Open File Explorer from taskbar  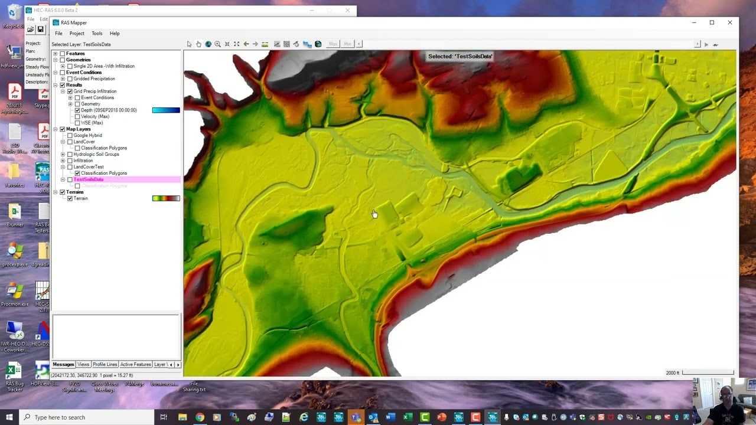[183, 417]
